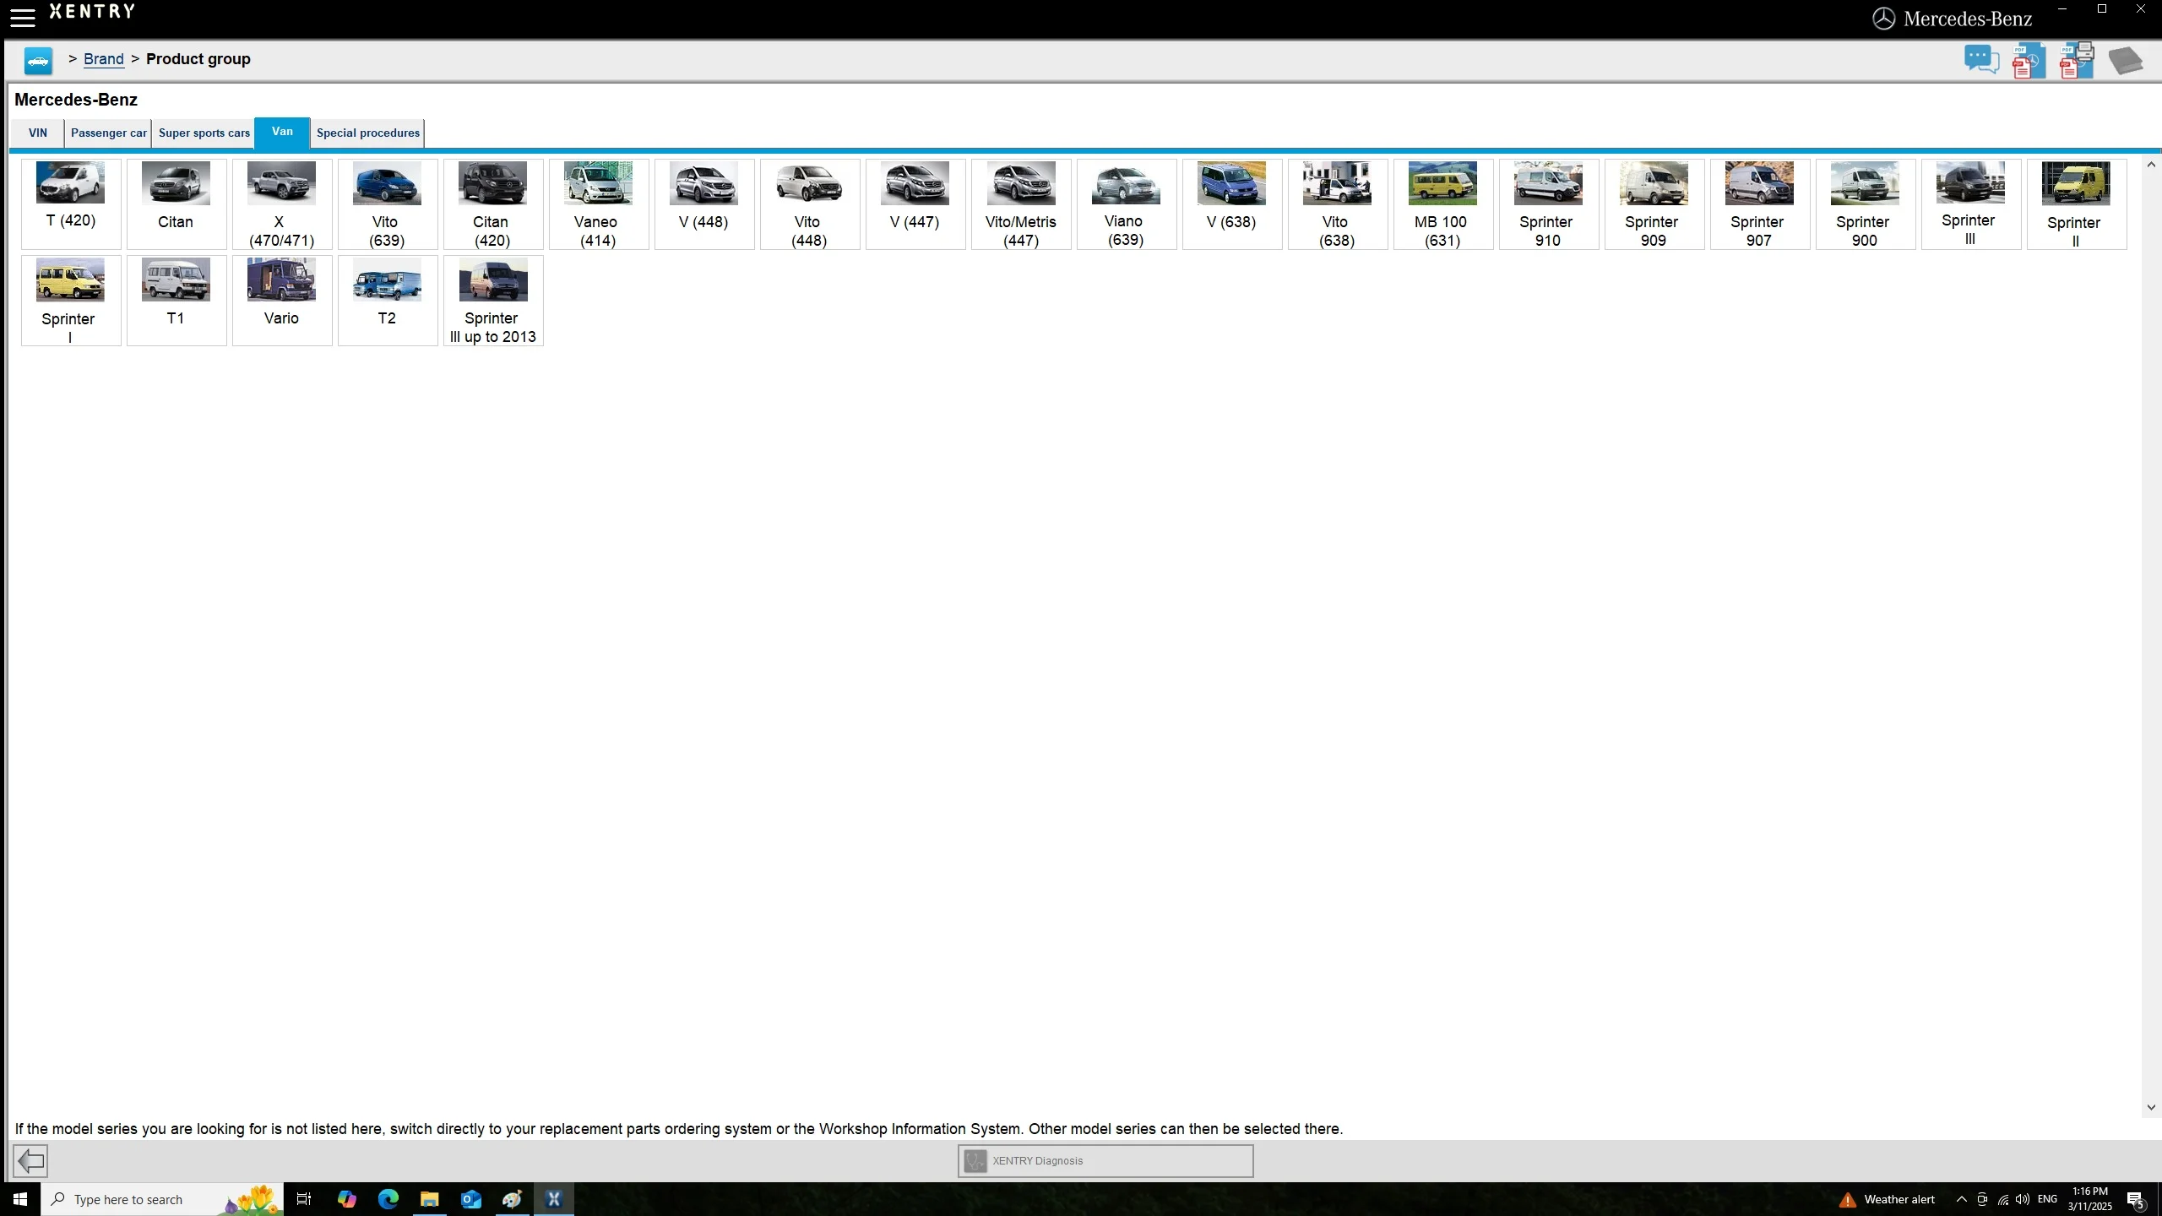Click the taskbar search box
The height and width of the screenshot is (1216, 2162).
pos(162,1199)
